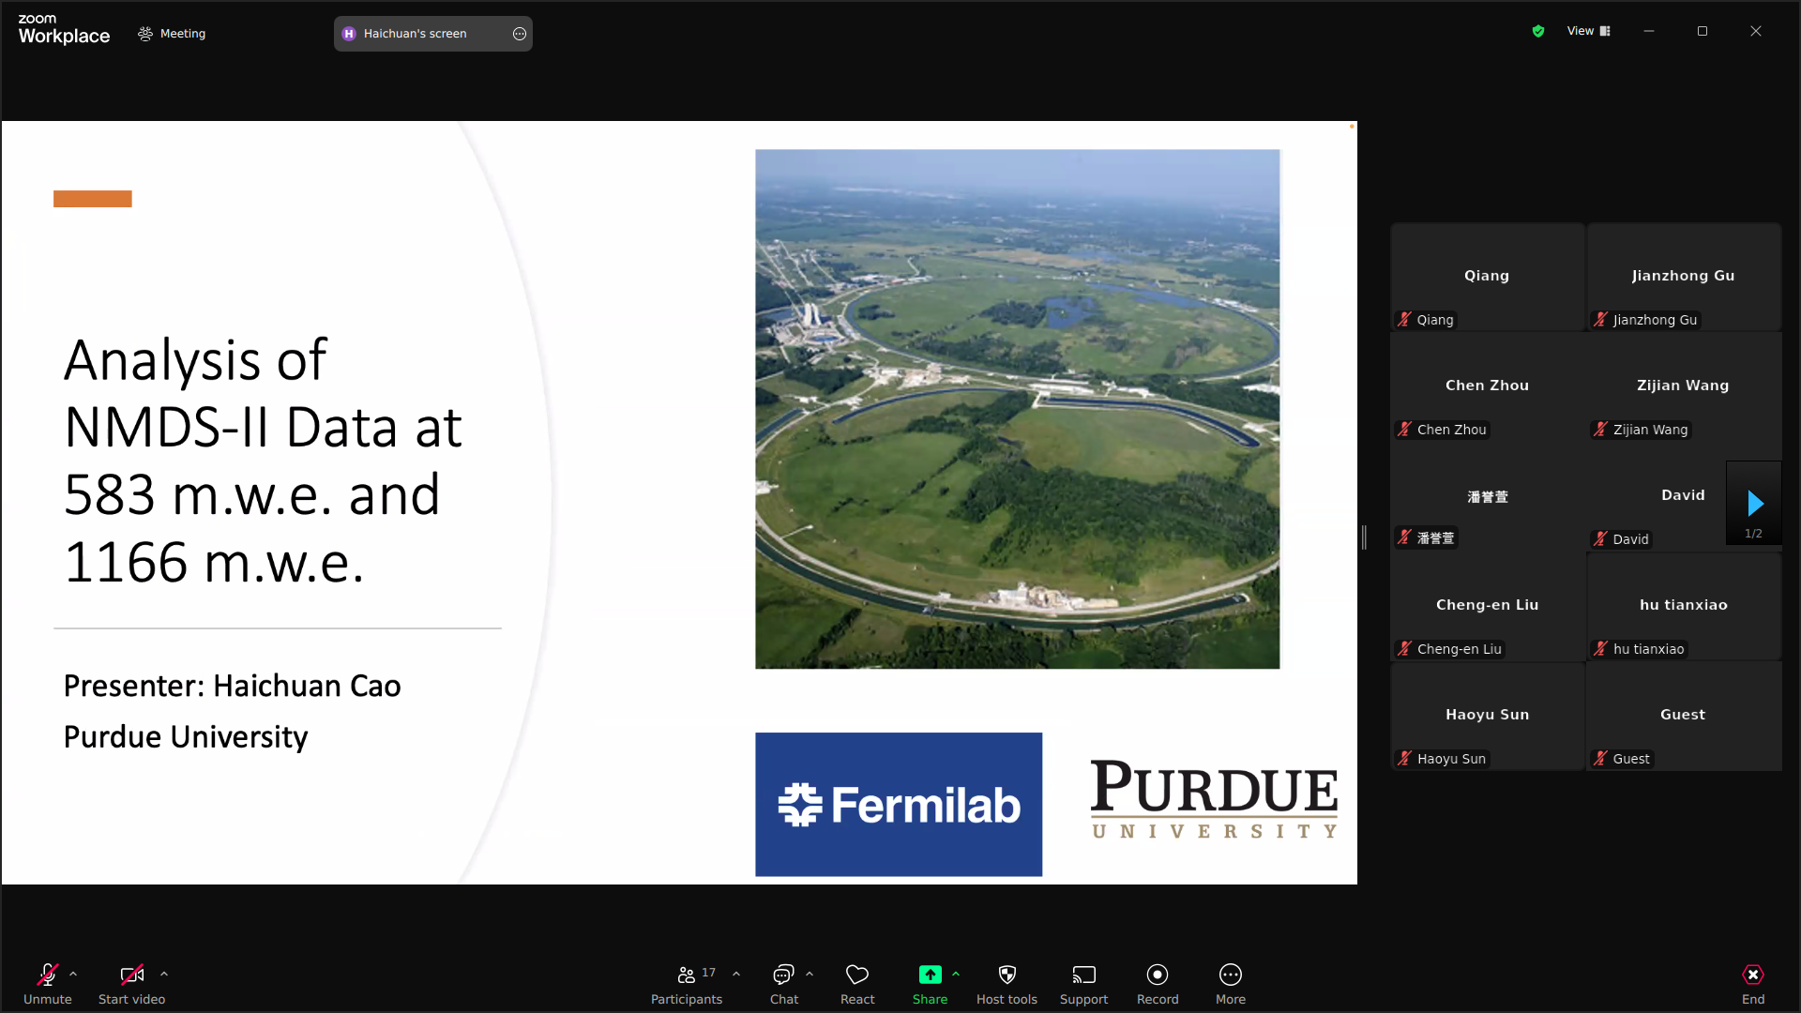This screenshot has width=1801, height=1013.
Task: Click the Zoom Workplace logo
Action: point(64,30)
